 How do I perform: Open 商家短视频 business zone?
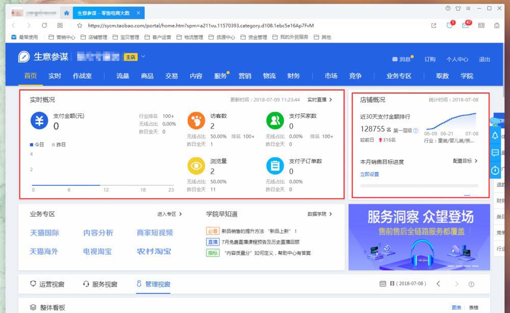(155, 233)
